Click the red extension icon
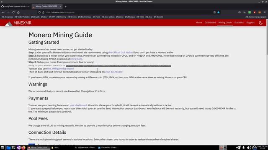 point(255,12)
